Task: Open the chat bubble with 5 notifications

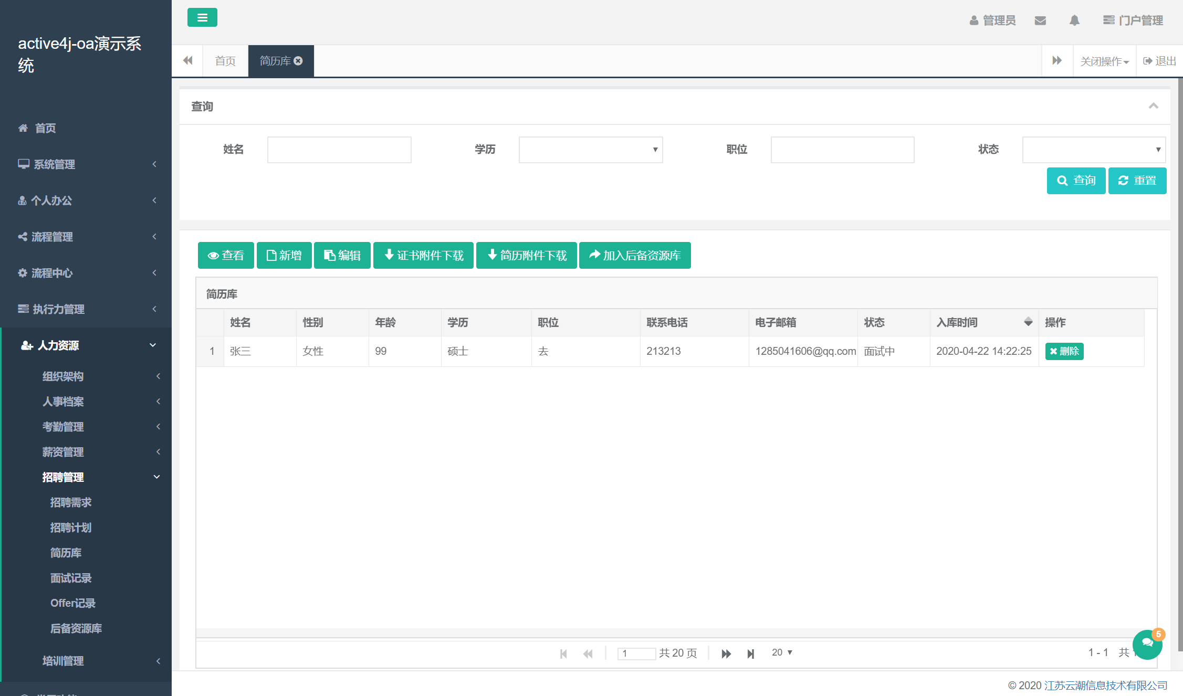Action: pyautogui.click(x=1147, y=644)
